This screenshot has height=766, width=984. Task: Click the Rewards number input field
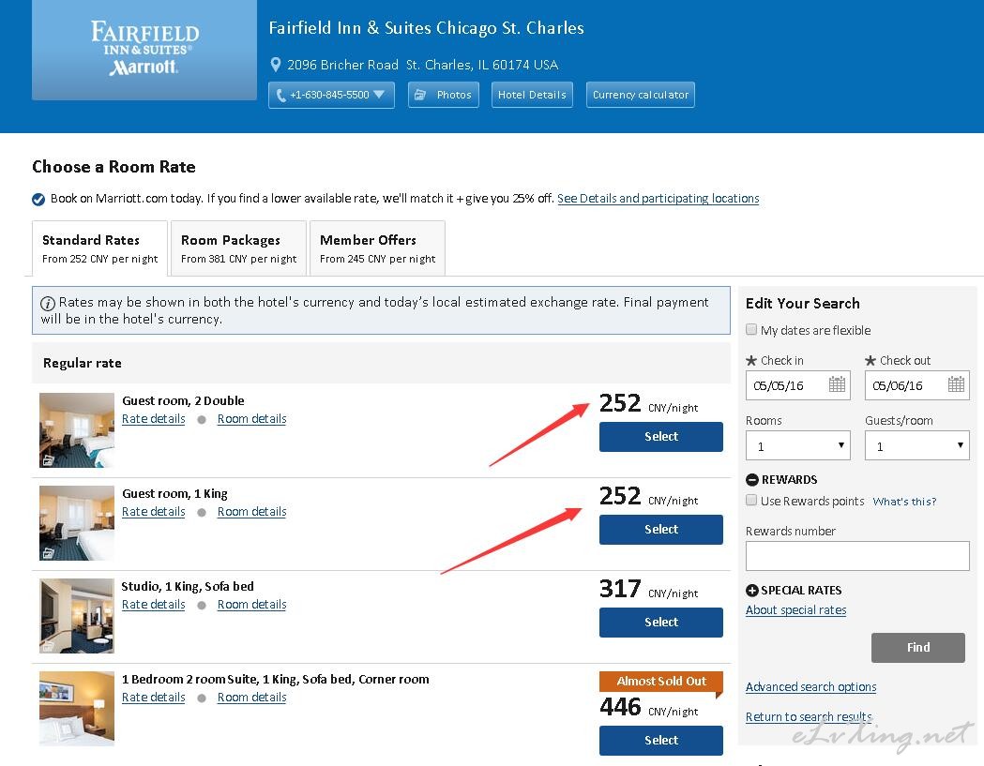857,556
